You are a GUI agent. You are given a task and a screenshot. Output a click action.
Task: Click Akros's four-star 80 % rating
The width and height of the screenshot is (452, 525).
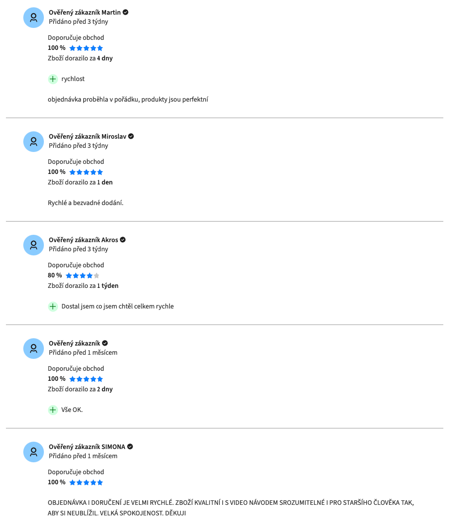point(83,276)
